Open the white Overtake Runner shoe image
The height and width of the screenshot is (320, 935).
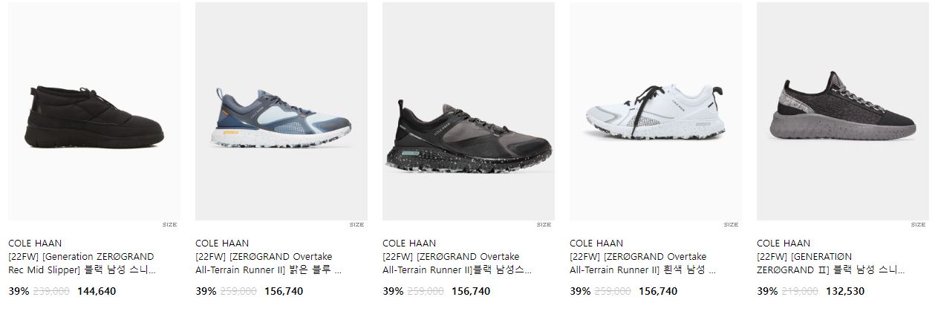tap(656, 111)
